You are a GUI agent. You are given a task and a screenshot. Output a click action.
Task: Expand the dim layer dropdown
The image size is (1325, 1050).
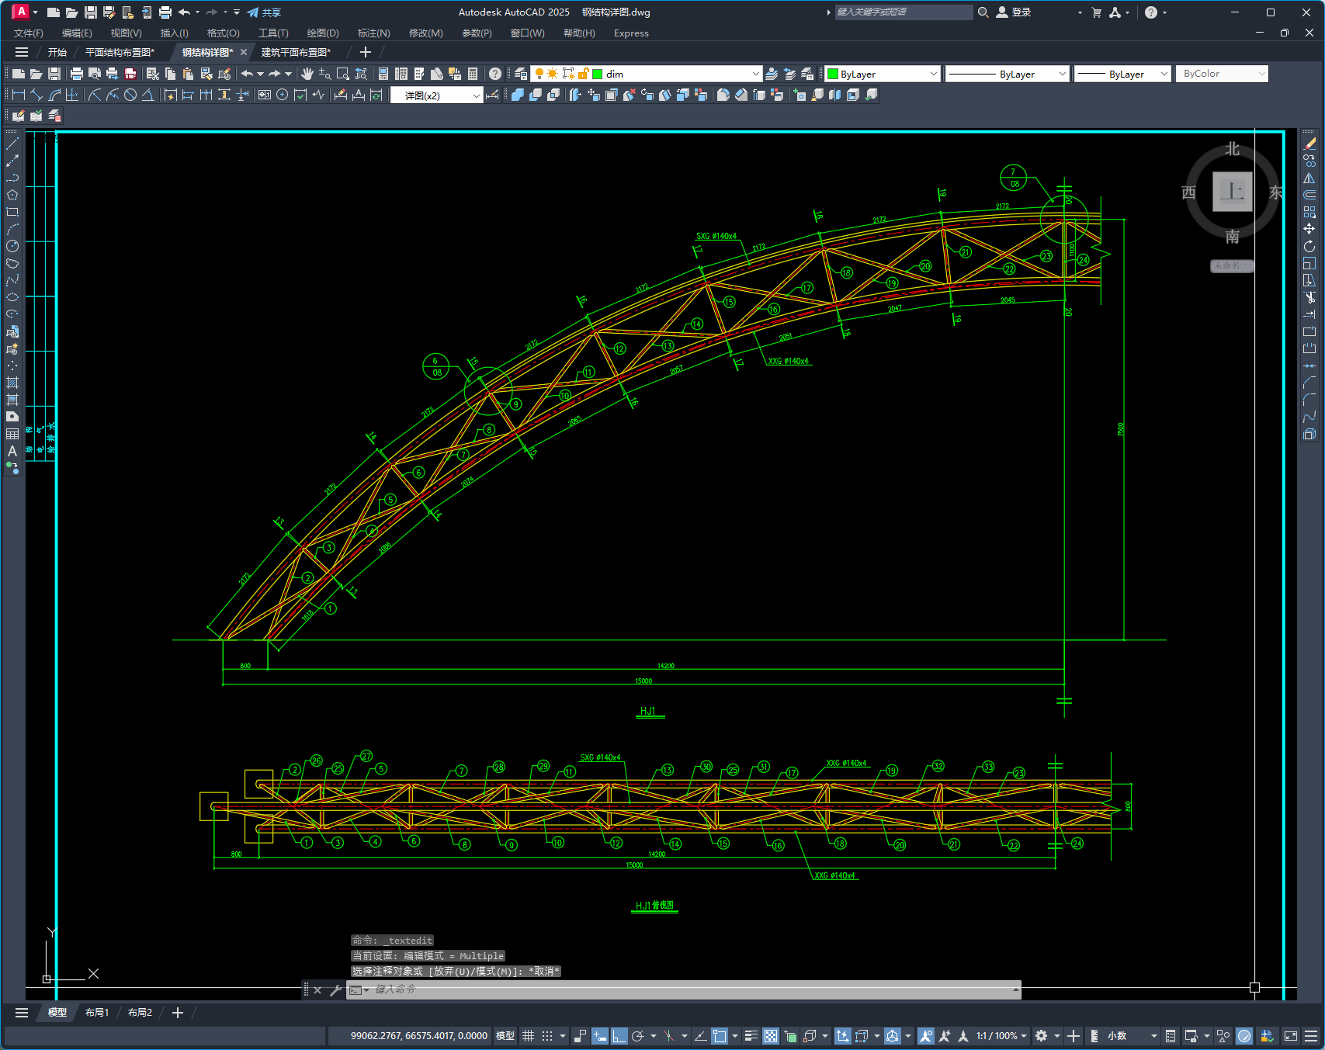pyautogui.click(x=755, y=74)
